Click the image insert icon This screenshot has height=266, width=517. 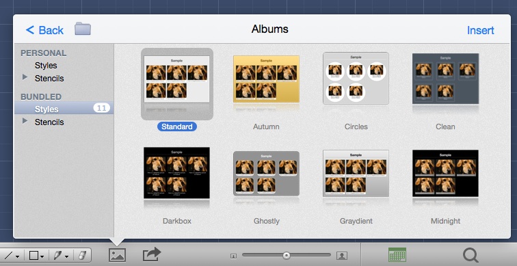118,255
